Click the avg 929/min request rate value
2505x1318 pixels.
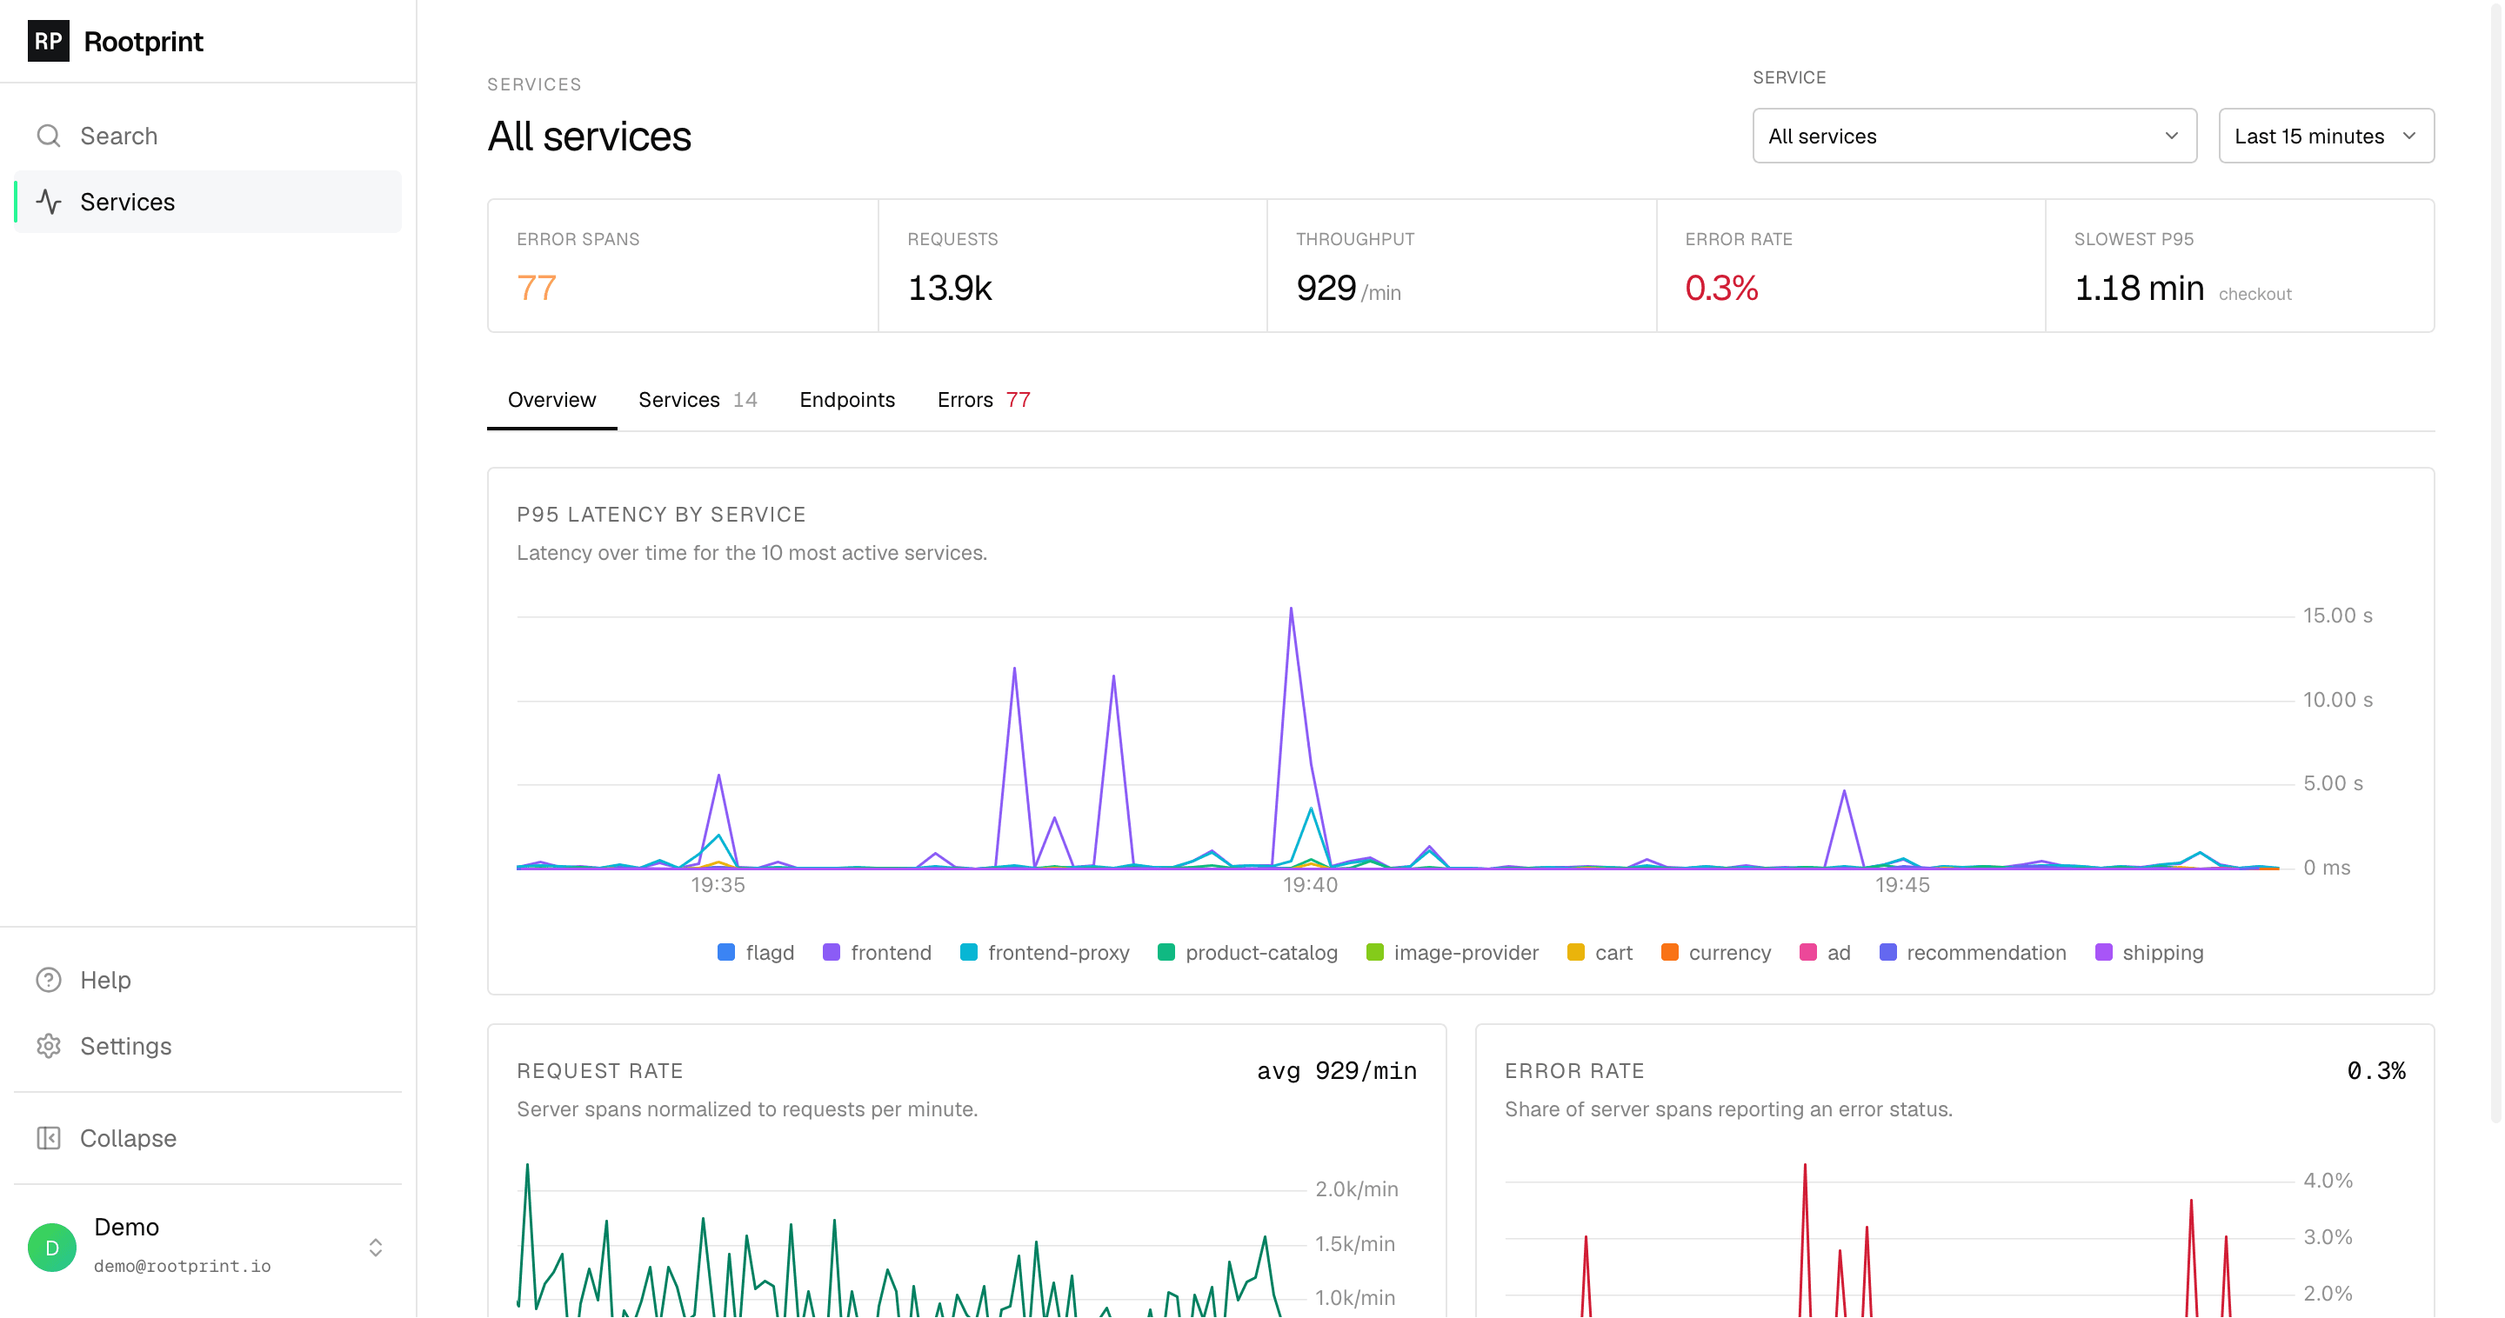click(1337, 1071)
